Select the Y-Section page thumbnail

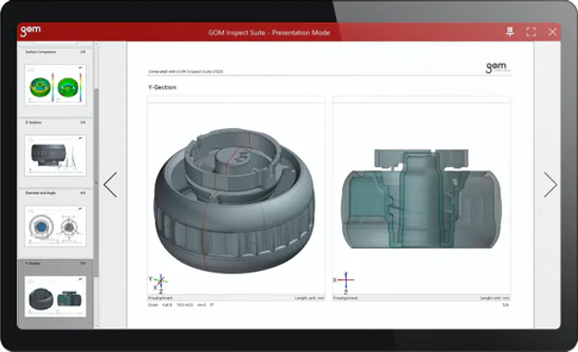point(55,296)
